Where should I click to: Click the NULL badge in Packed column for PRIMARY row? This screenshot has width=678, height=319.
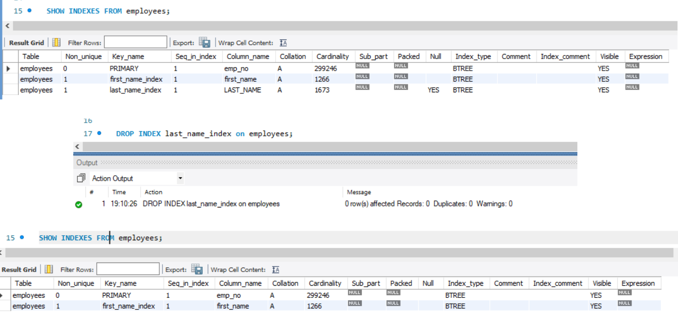(x=400, y=66)
